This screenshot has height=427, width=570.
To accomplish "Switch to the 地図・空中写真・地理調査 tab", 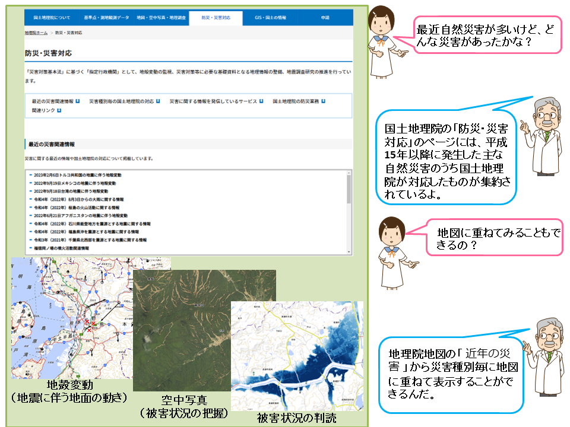I will (161, 17).
